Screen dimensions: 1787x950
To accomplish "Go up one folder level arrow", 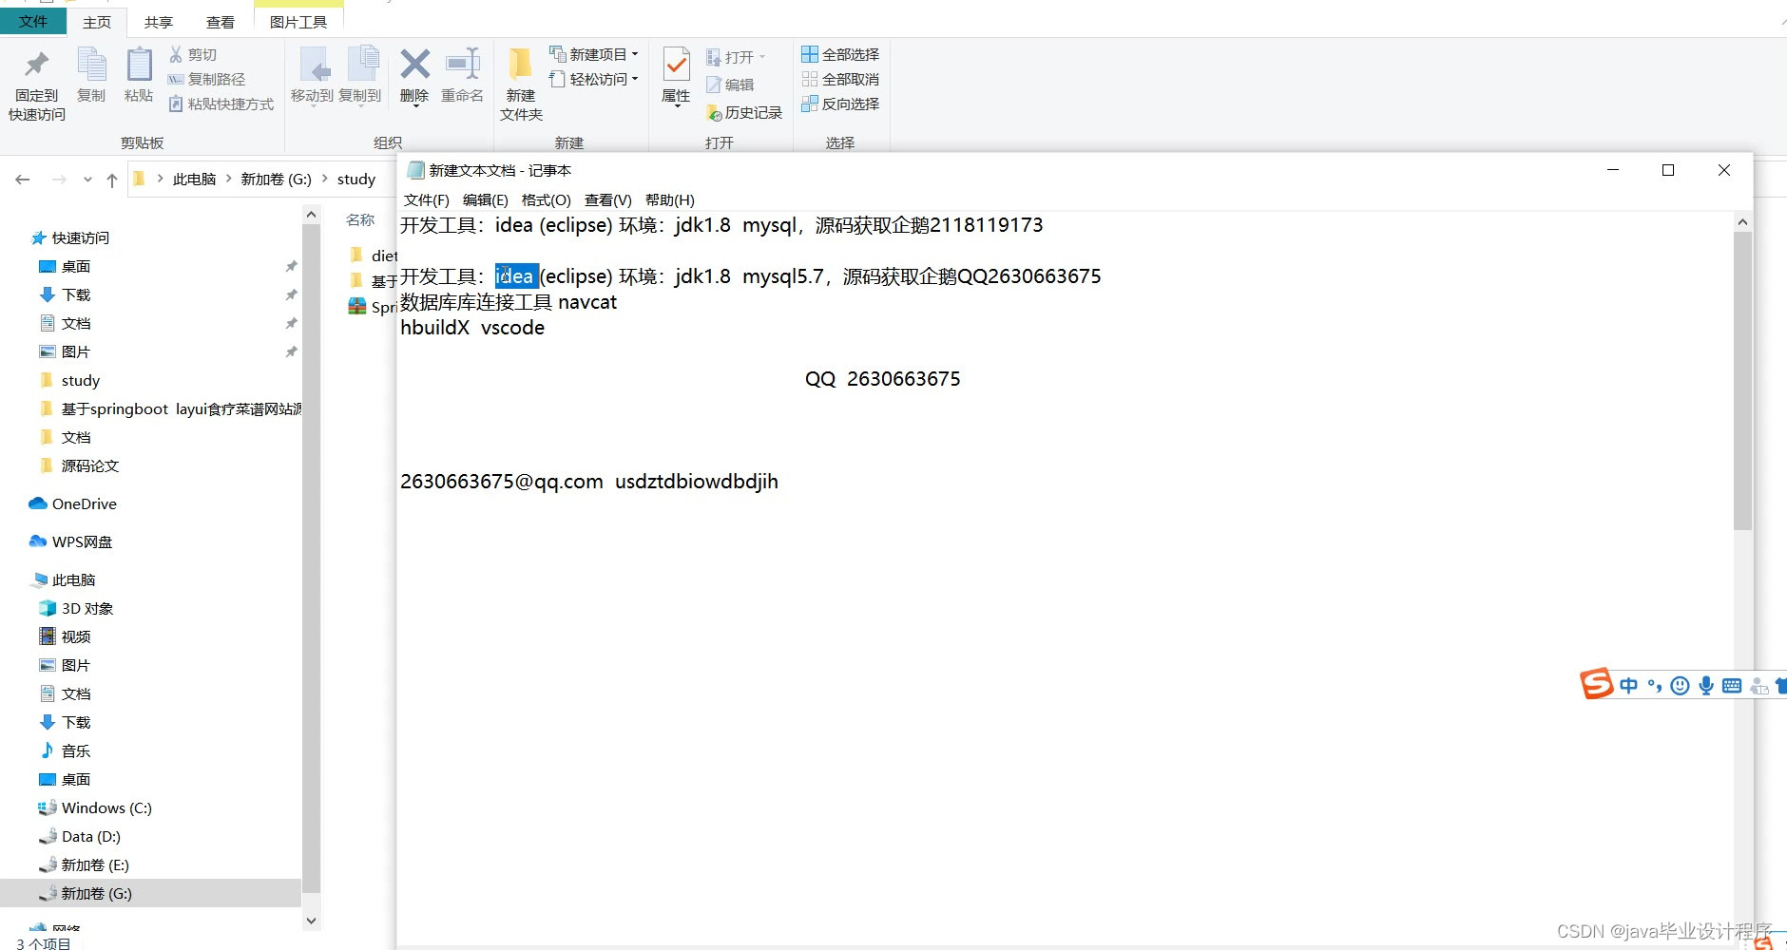I will [x=112, y=180].
